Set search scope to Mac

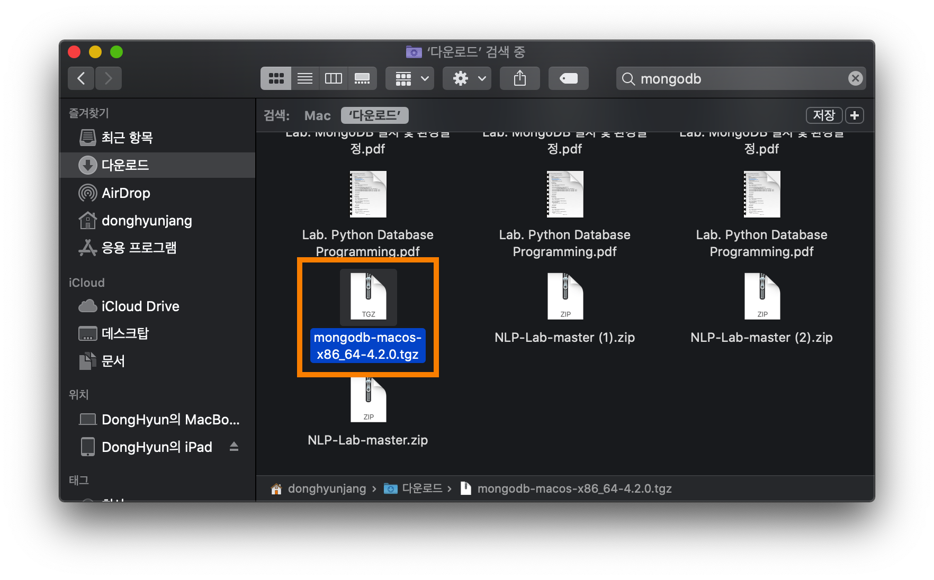tap(318, 115)
